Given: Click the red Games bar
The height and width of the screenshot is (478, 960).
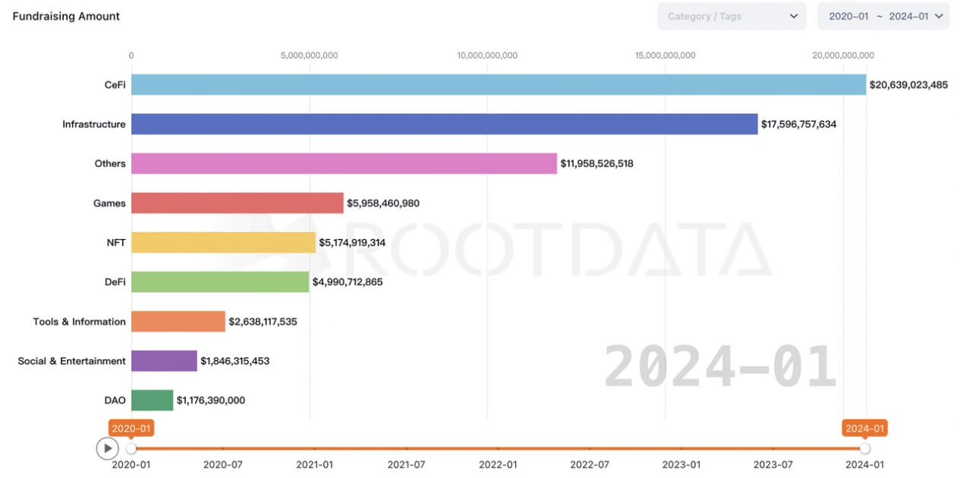Looking at the screenshot, I should click(238, 203).
